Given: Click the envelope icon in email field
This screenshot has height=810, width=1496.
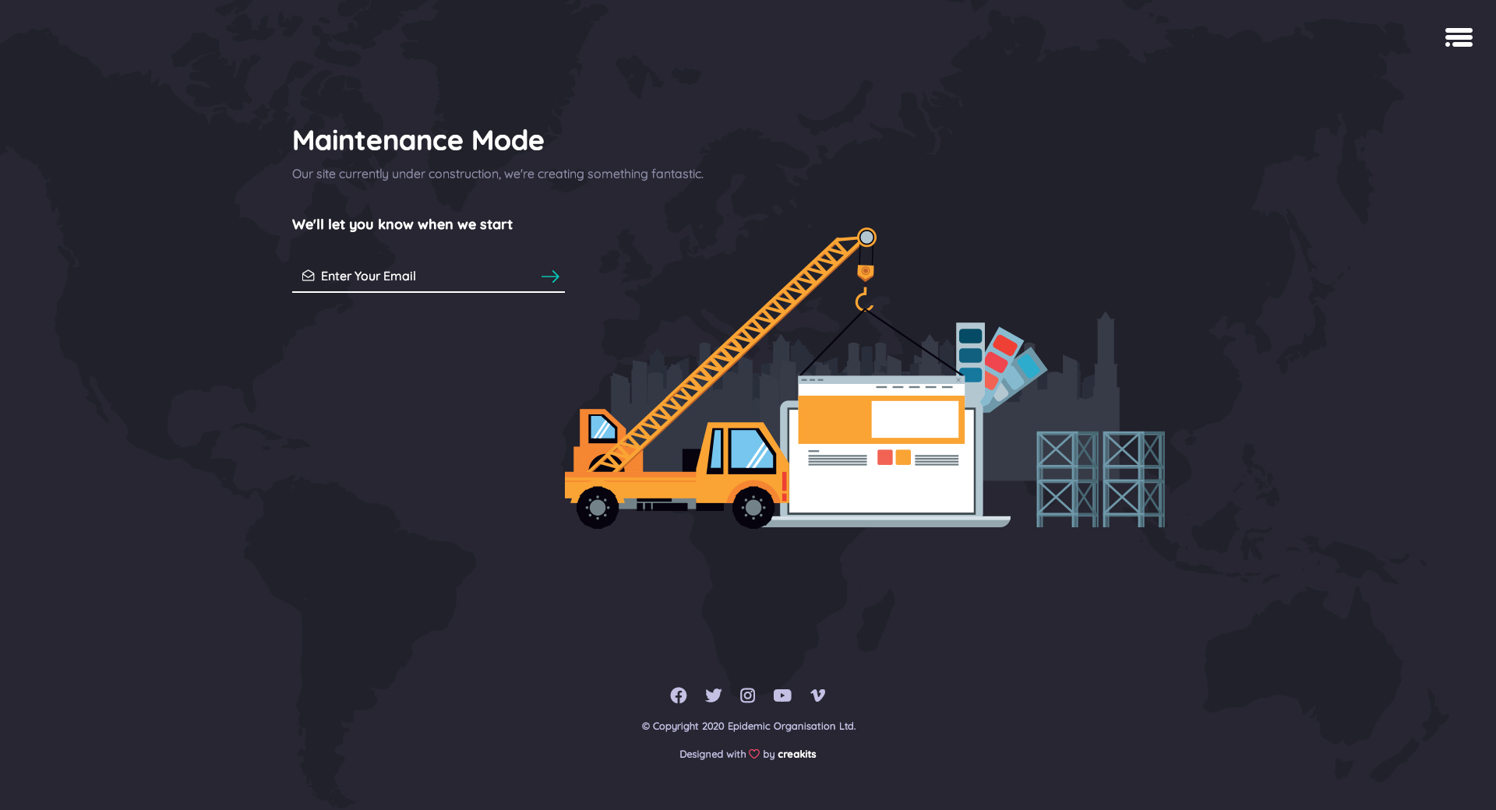Looking at the screenshot, I should click(309, 276).
